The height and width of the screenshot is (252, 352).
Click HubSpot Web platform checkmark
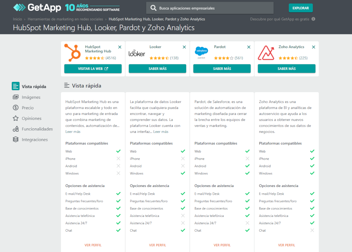point(118,151)
